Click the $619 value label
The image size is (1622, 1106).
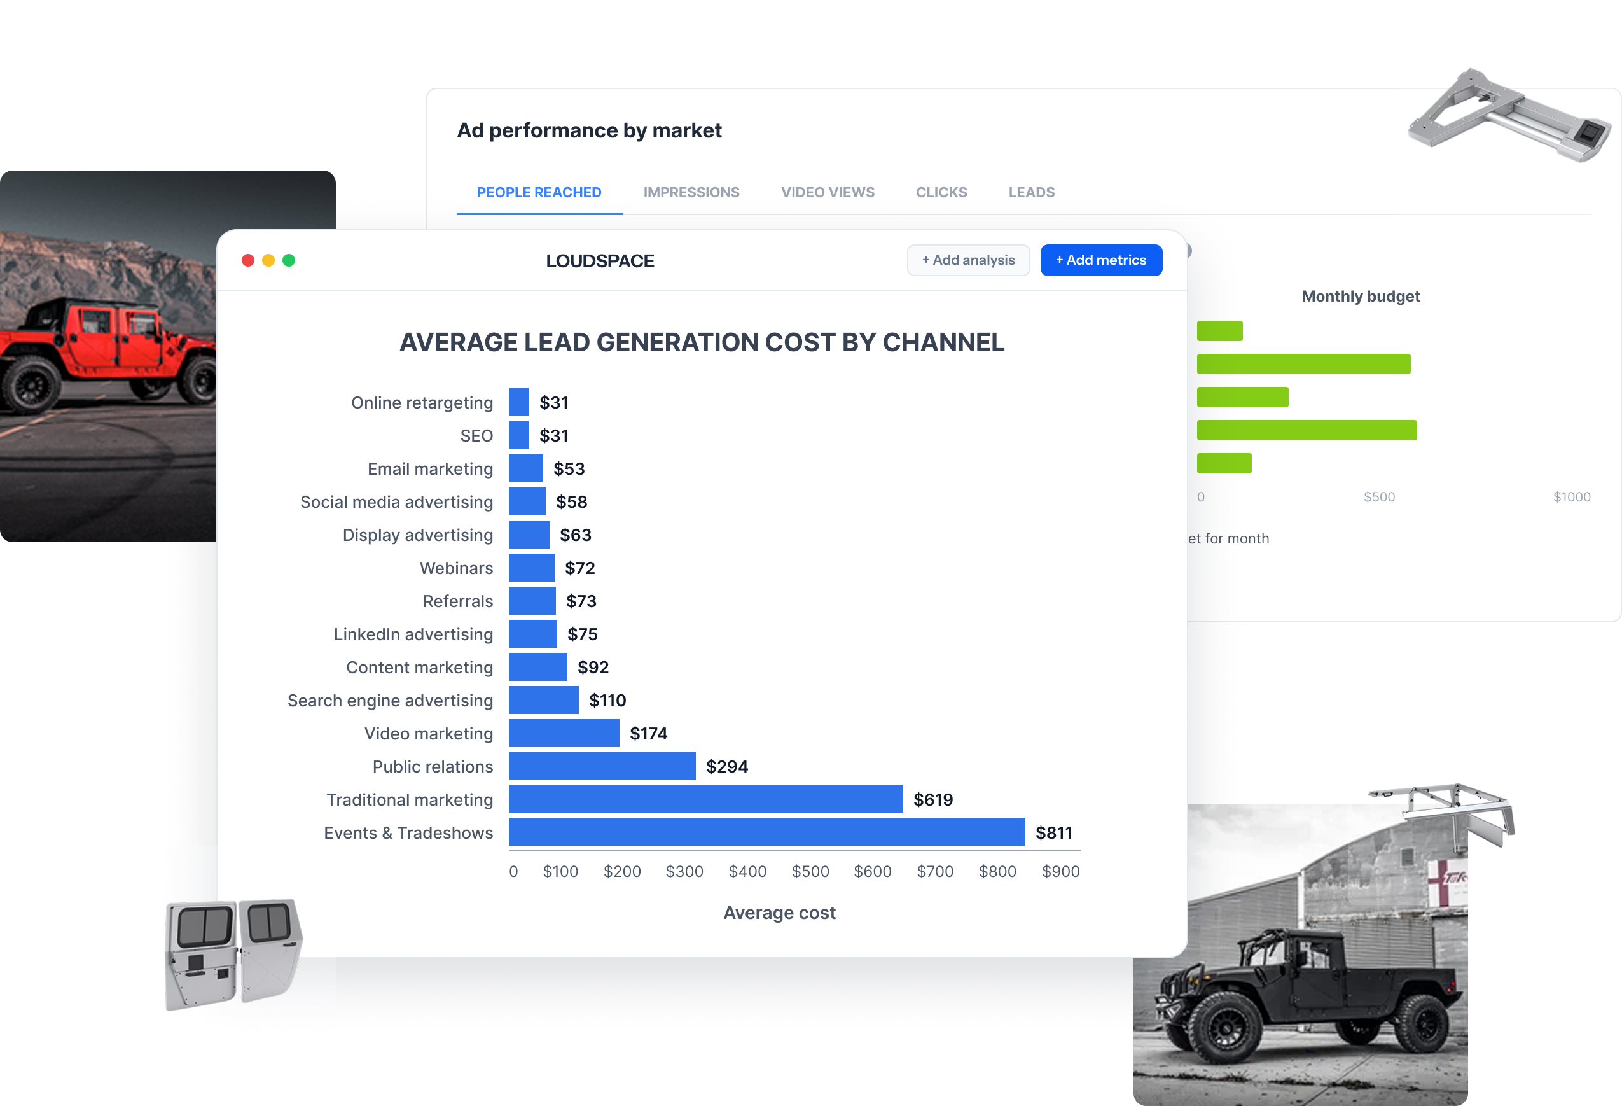(933, 799)
